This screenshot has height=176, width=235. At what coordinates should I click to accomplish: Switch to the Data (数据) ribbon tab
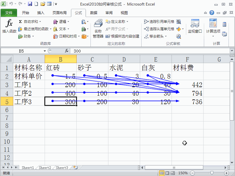coord(93,13)
